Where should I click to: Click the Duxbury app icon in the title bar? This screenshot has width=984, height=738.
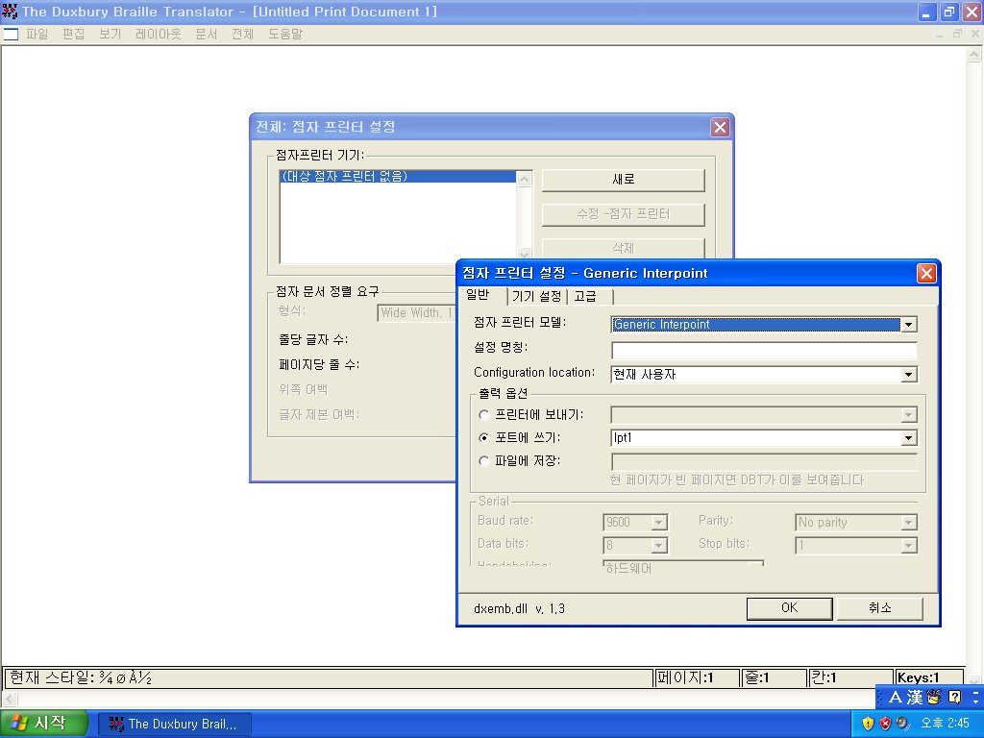coord(10,12)
